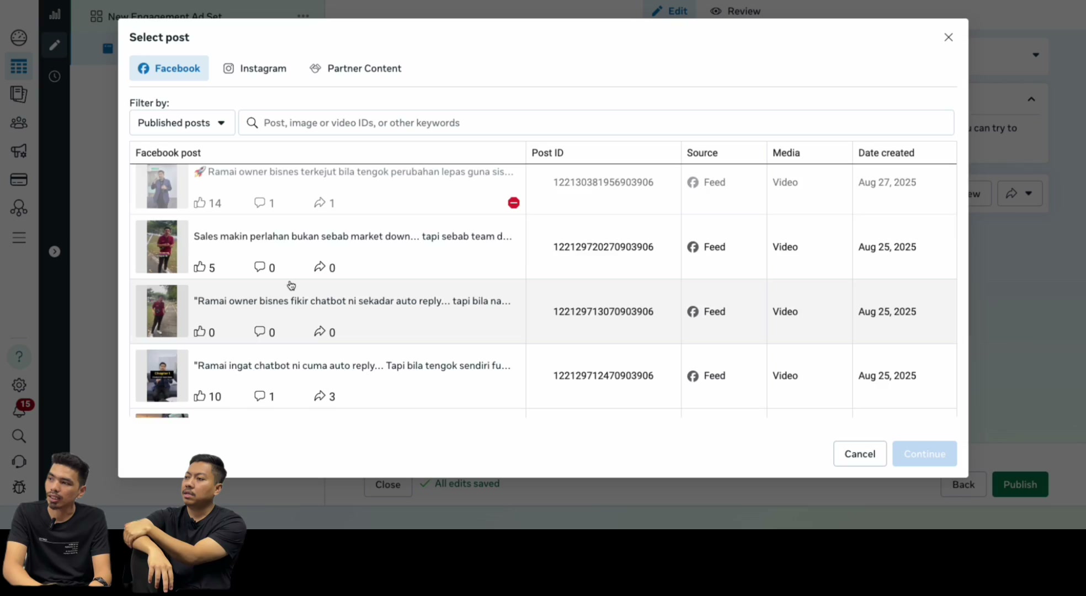This screenshot has height=596, width=1086.
Task: Click the like icon on 'Sales makin perlahan' post
Action: (200, 267)
